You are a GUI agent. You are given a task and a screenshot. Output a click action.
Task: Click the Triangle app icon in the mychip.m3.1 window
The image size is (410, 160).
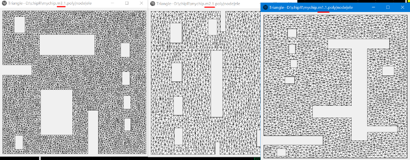click(x=4, y=3)
